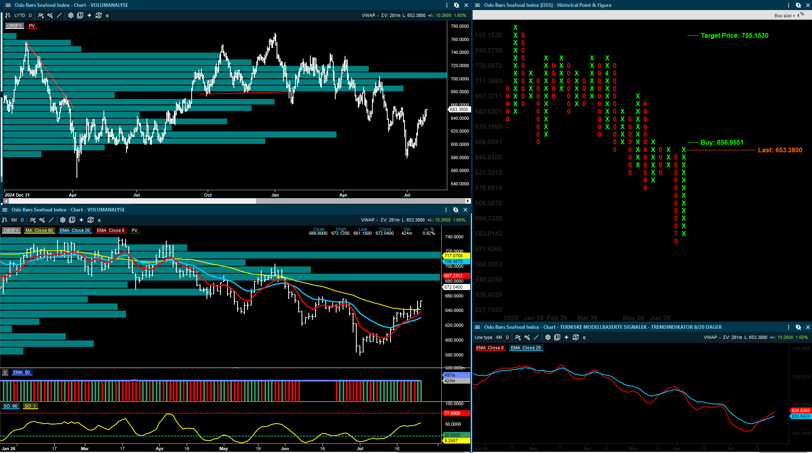Toggle EMA Close 8 label in Volumanalyse chart
This screenshot has width=812, height=453.
pos(111,230)
